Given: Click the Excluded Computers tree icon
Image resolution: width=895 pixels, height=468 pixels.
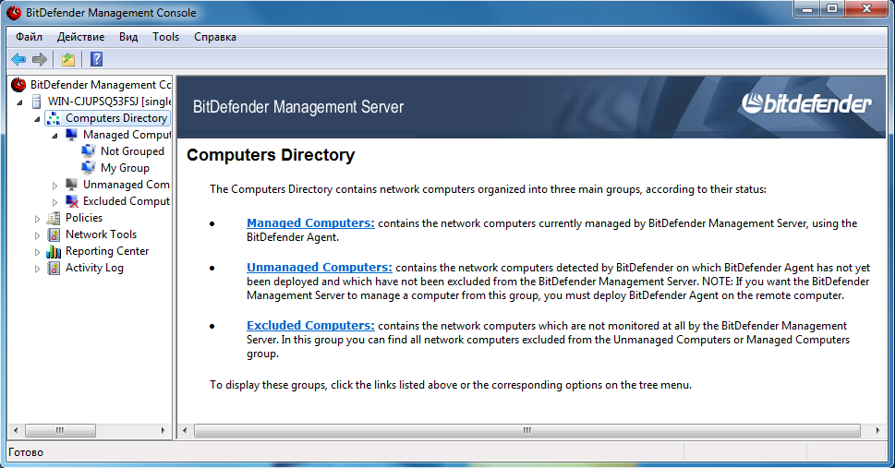Looking at the screenshot, I should tap(71, 201).
